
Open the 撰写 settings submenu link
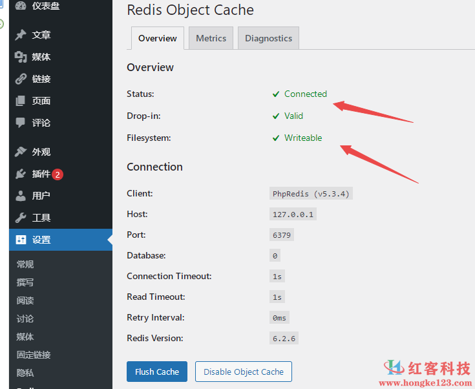[25, 282]
